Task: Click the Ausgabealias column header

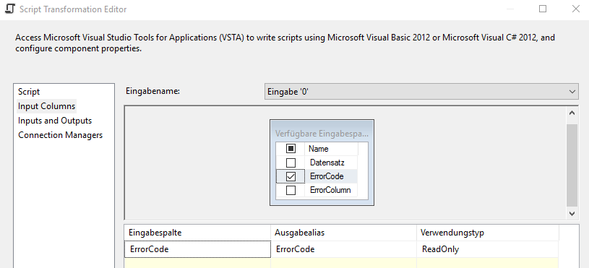Action: point(343,233)
